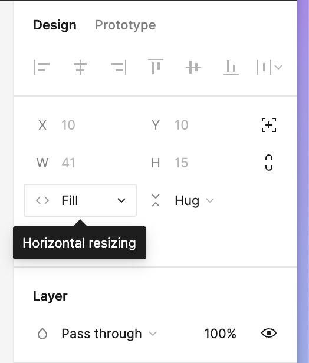Open the Fill horizontal resizing dropdown

(80, 200)
